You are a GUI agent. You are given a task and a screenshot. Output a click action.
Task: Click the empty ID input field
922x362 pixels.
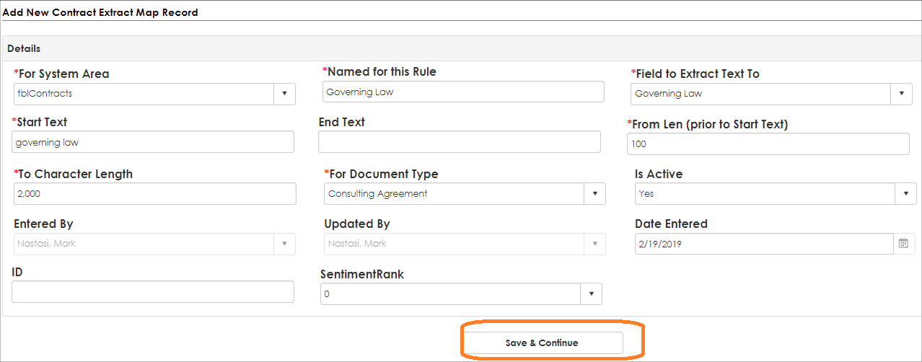pos(153,291)
